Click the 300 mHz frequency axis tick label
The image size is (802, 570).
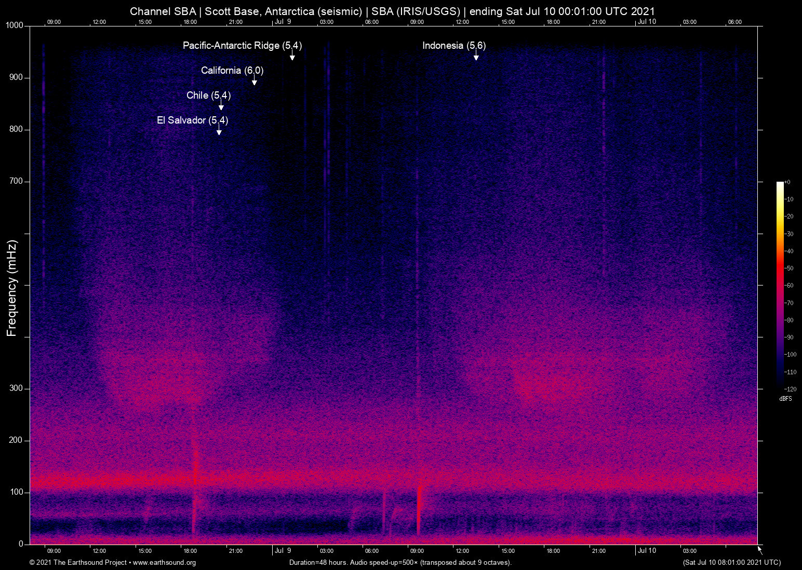coord(16,388)
